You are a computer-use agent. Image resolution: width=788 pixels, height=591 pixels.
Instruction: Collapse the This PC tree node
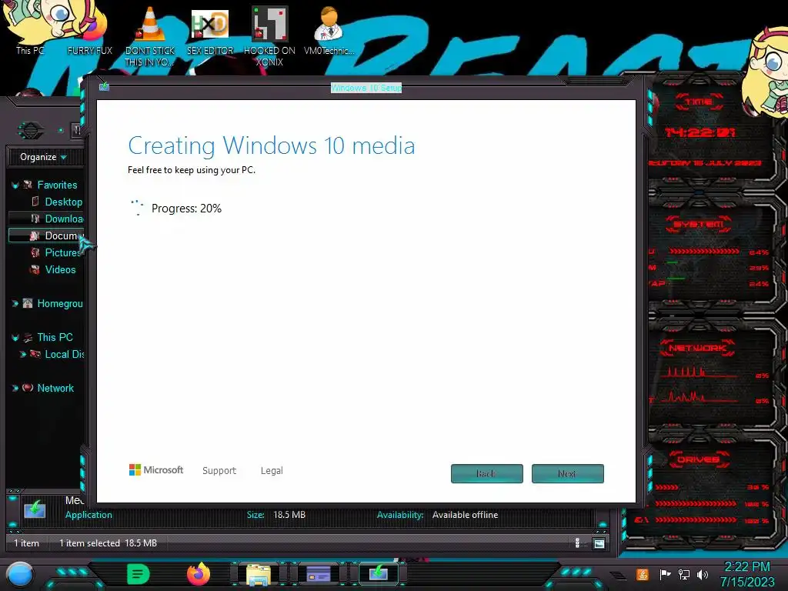[15, 338]
